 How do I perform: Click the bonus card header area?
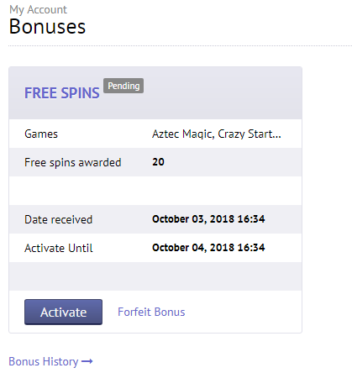coord(155,93)
